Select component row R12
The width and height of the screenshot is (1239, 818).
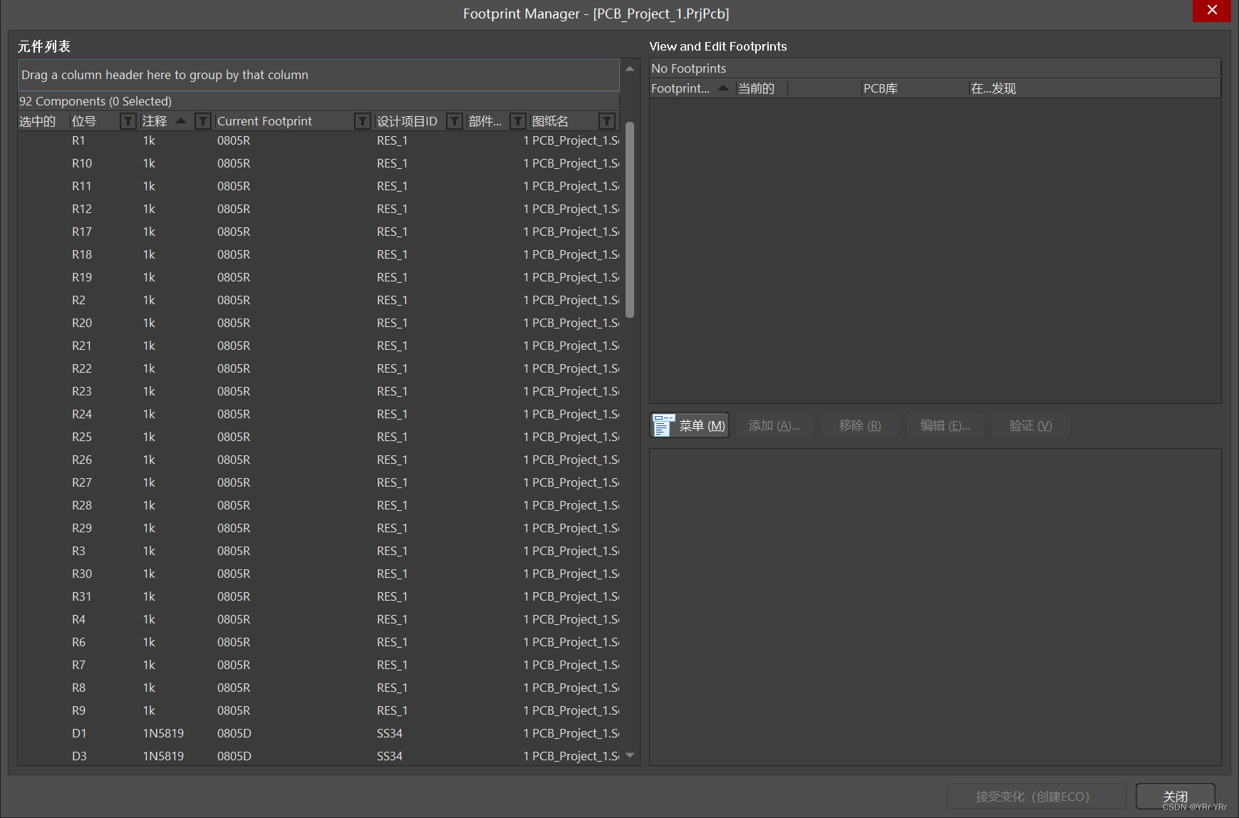(x=318, y=209)
